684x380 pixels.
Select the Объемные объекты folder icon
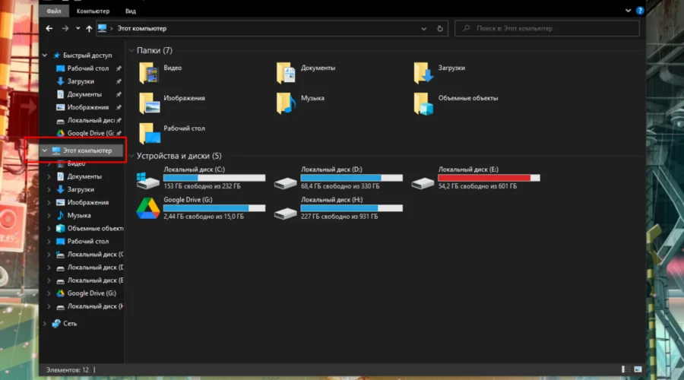(423, 103)
